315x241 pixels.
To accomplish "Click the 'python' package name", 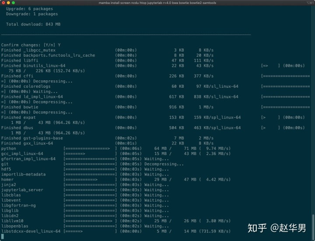I will (x=9, y=148).
